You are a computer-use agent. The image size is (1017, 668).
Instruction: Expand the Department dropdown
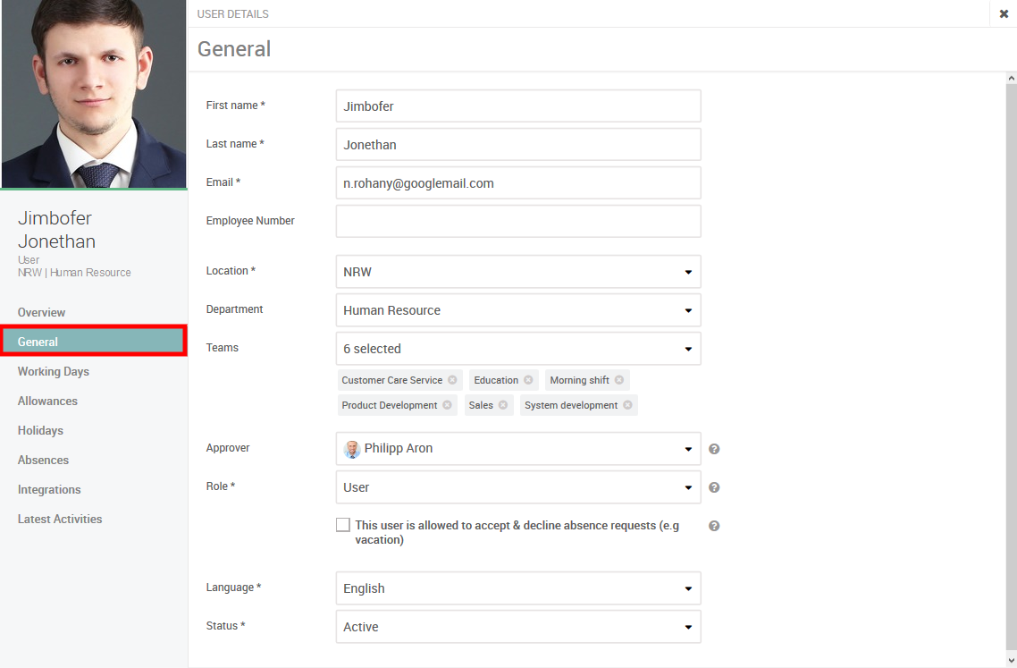tap(517, 310)
